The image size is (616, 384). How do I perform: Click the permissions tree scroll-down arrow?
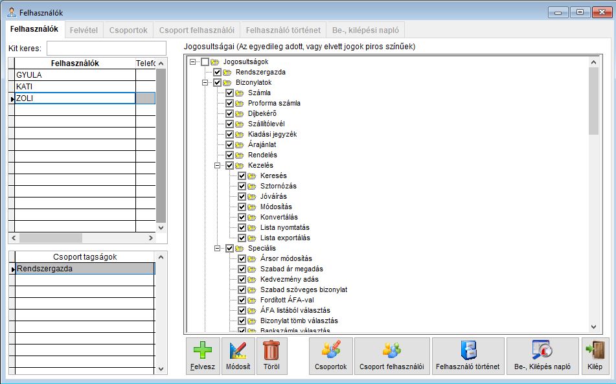tap(593, 326)
